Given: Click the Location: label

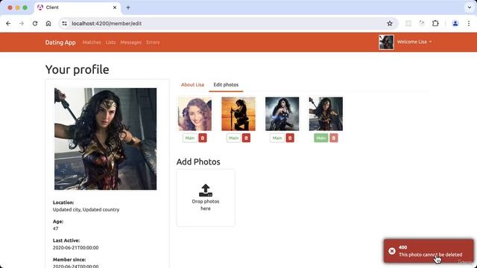Looking at the screenshot, I should coord(63,202).
